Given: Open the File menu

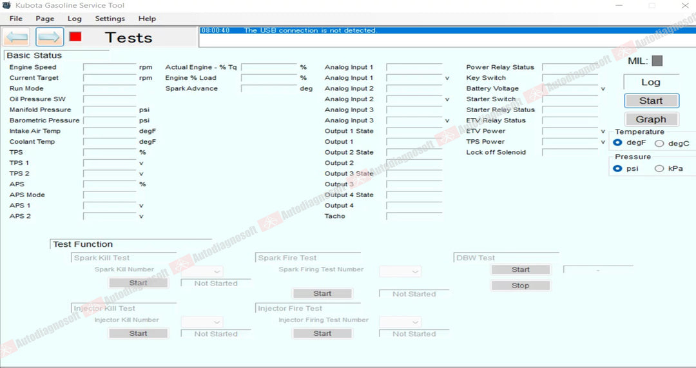Looking at the screenshot, I should [16, 19].
